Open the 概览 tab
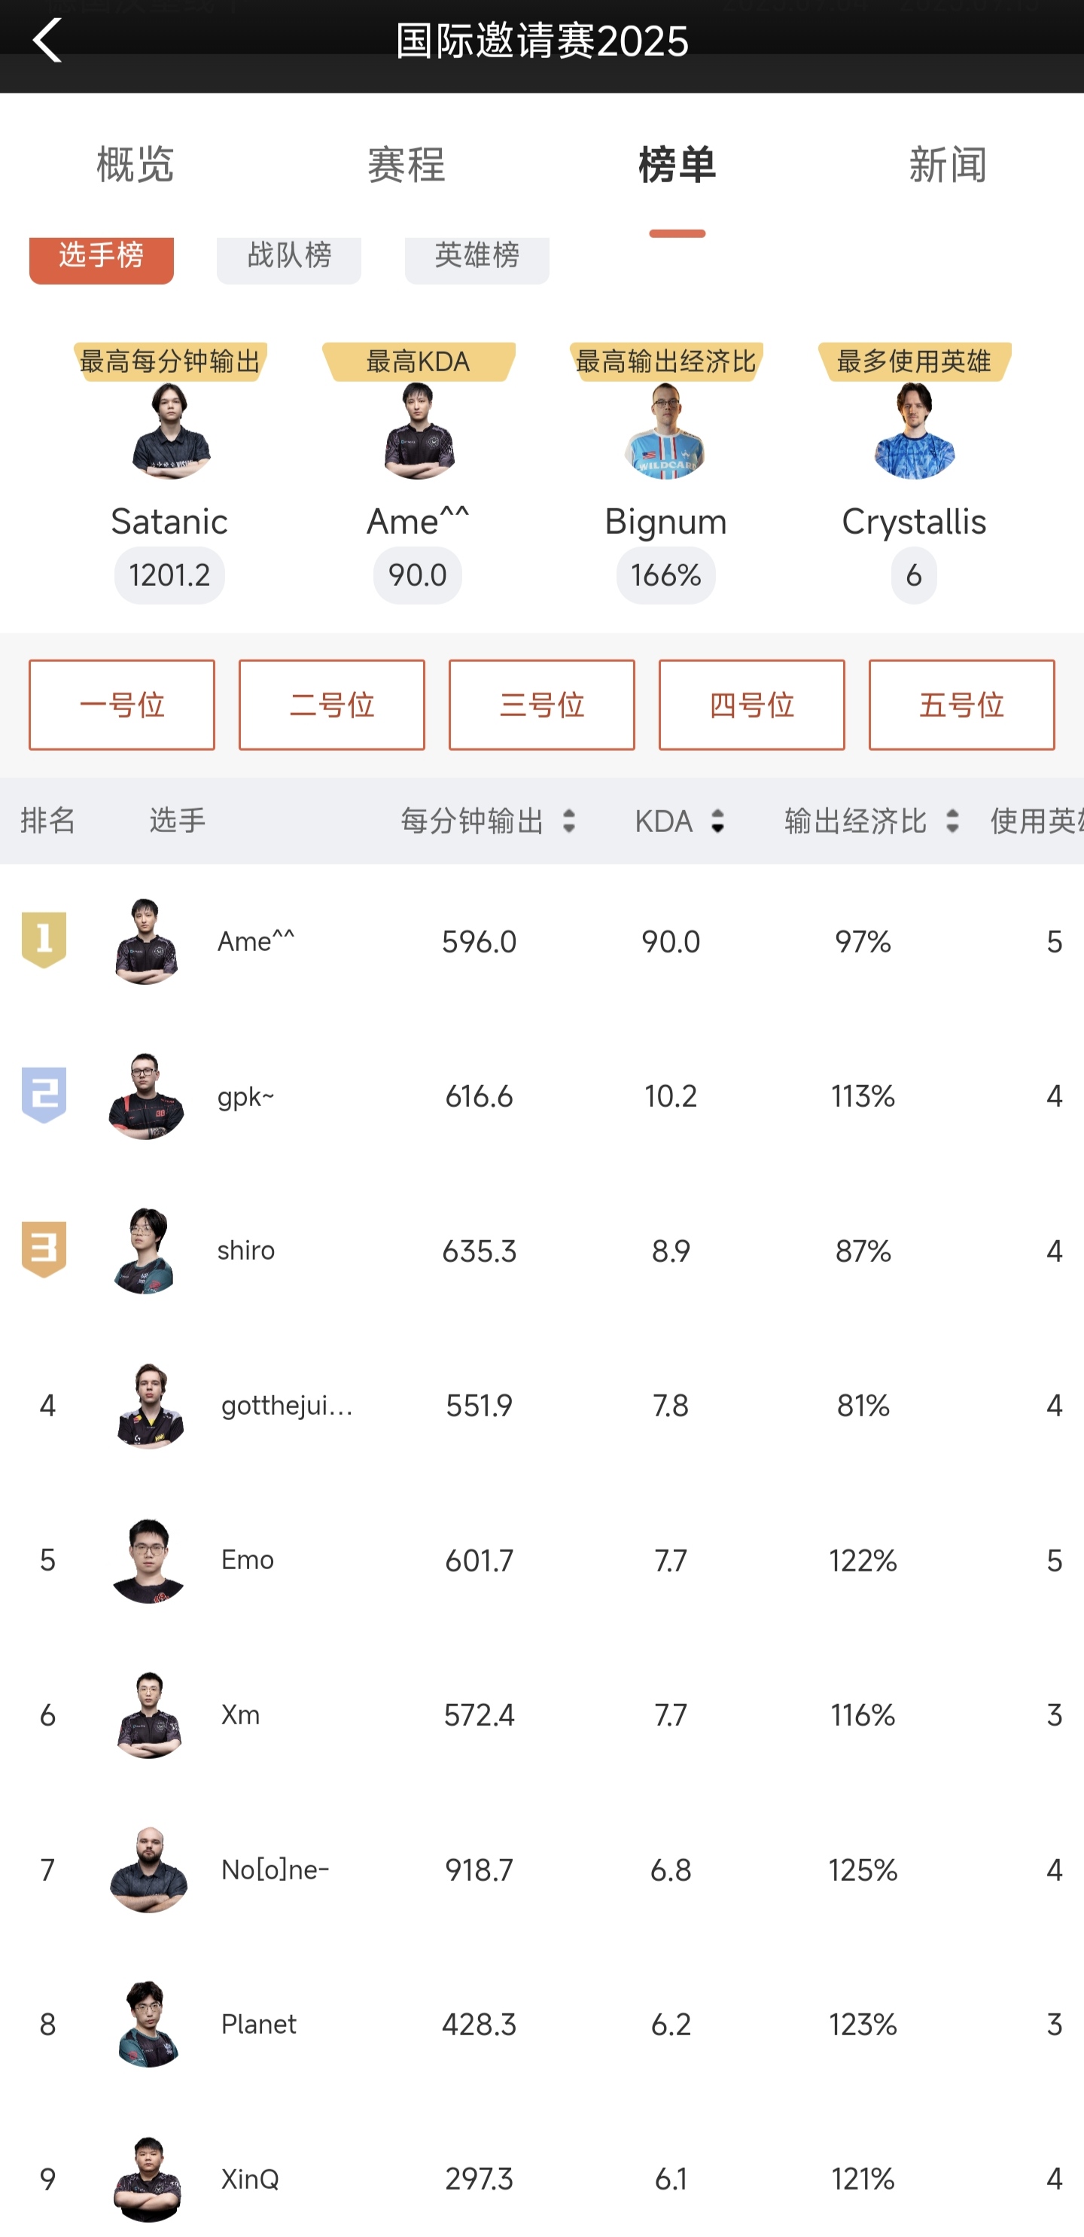The image size is (1084, 2237). point(135,165)
